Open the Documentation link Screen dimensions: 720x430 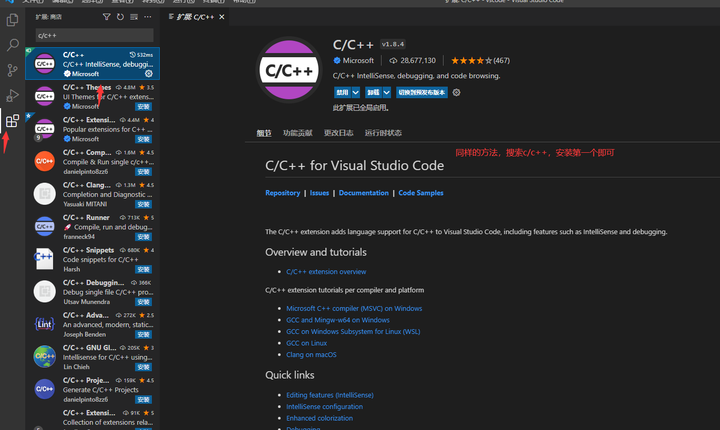click(x=364, y=193)
